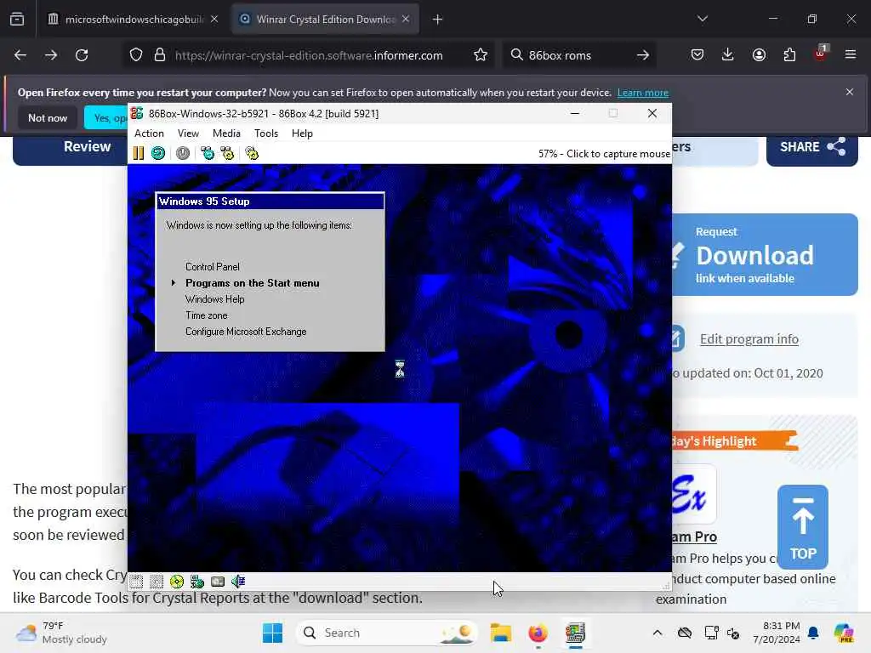
Task: Save page to Pocket
Action: pos(697,55)
